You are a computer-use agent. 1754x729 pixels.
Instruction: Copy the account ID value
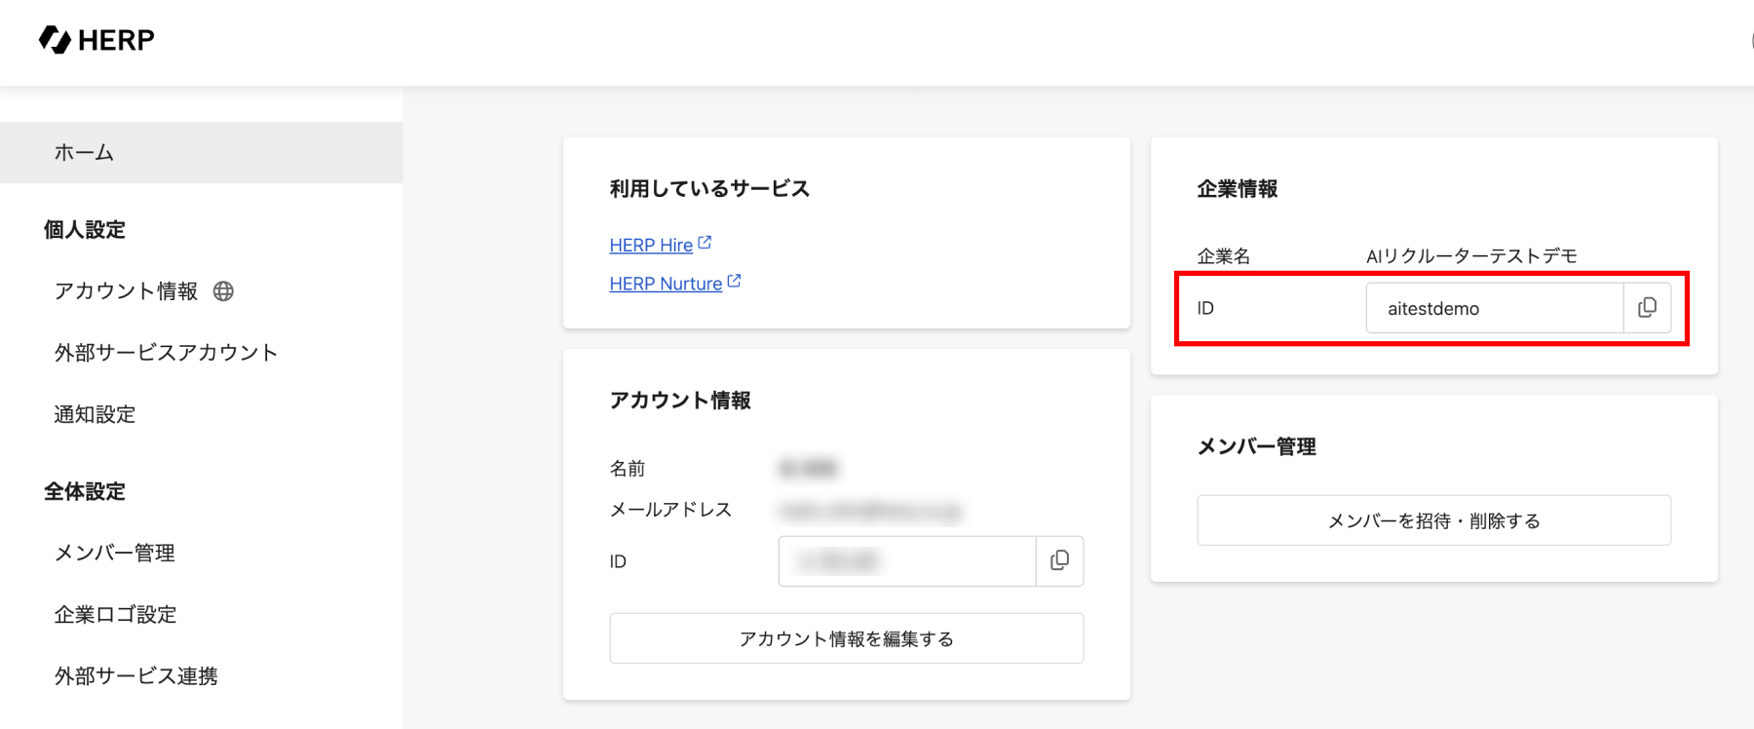coord(1059,560)
